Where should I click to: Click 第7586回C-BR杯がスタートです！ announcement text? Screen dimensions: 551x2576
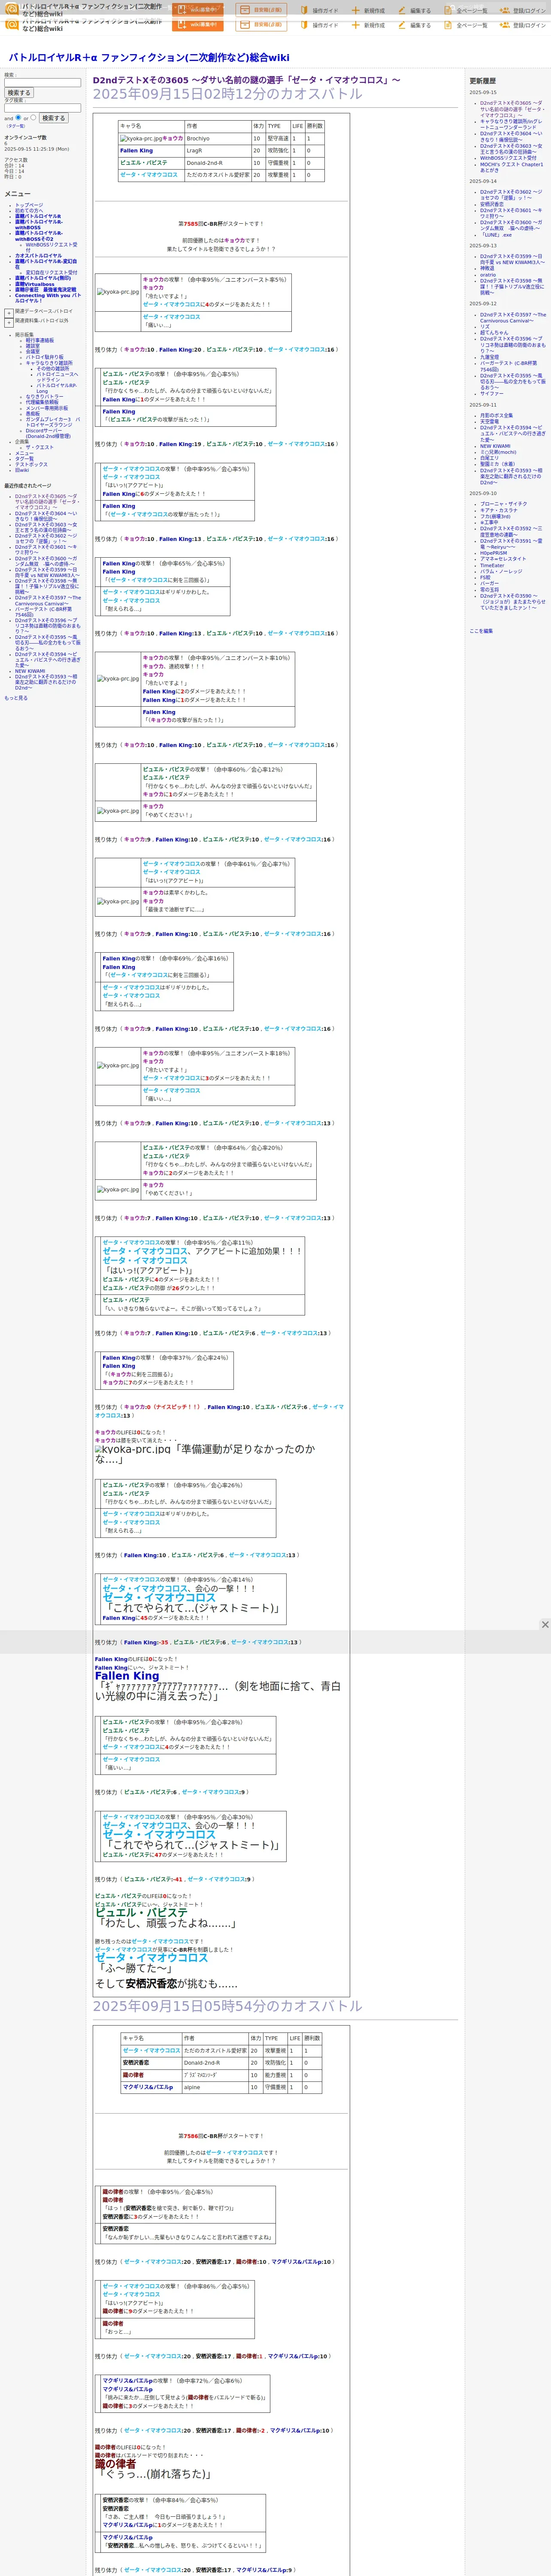221,2136
